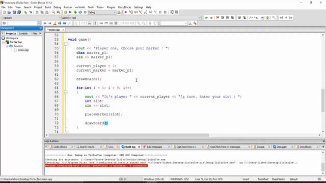The image size is (326, 183).
Task: Click the Stop debugger icon
Action: (165, 12)
